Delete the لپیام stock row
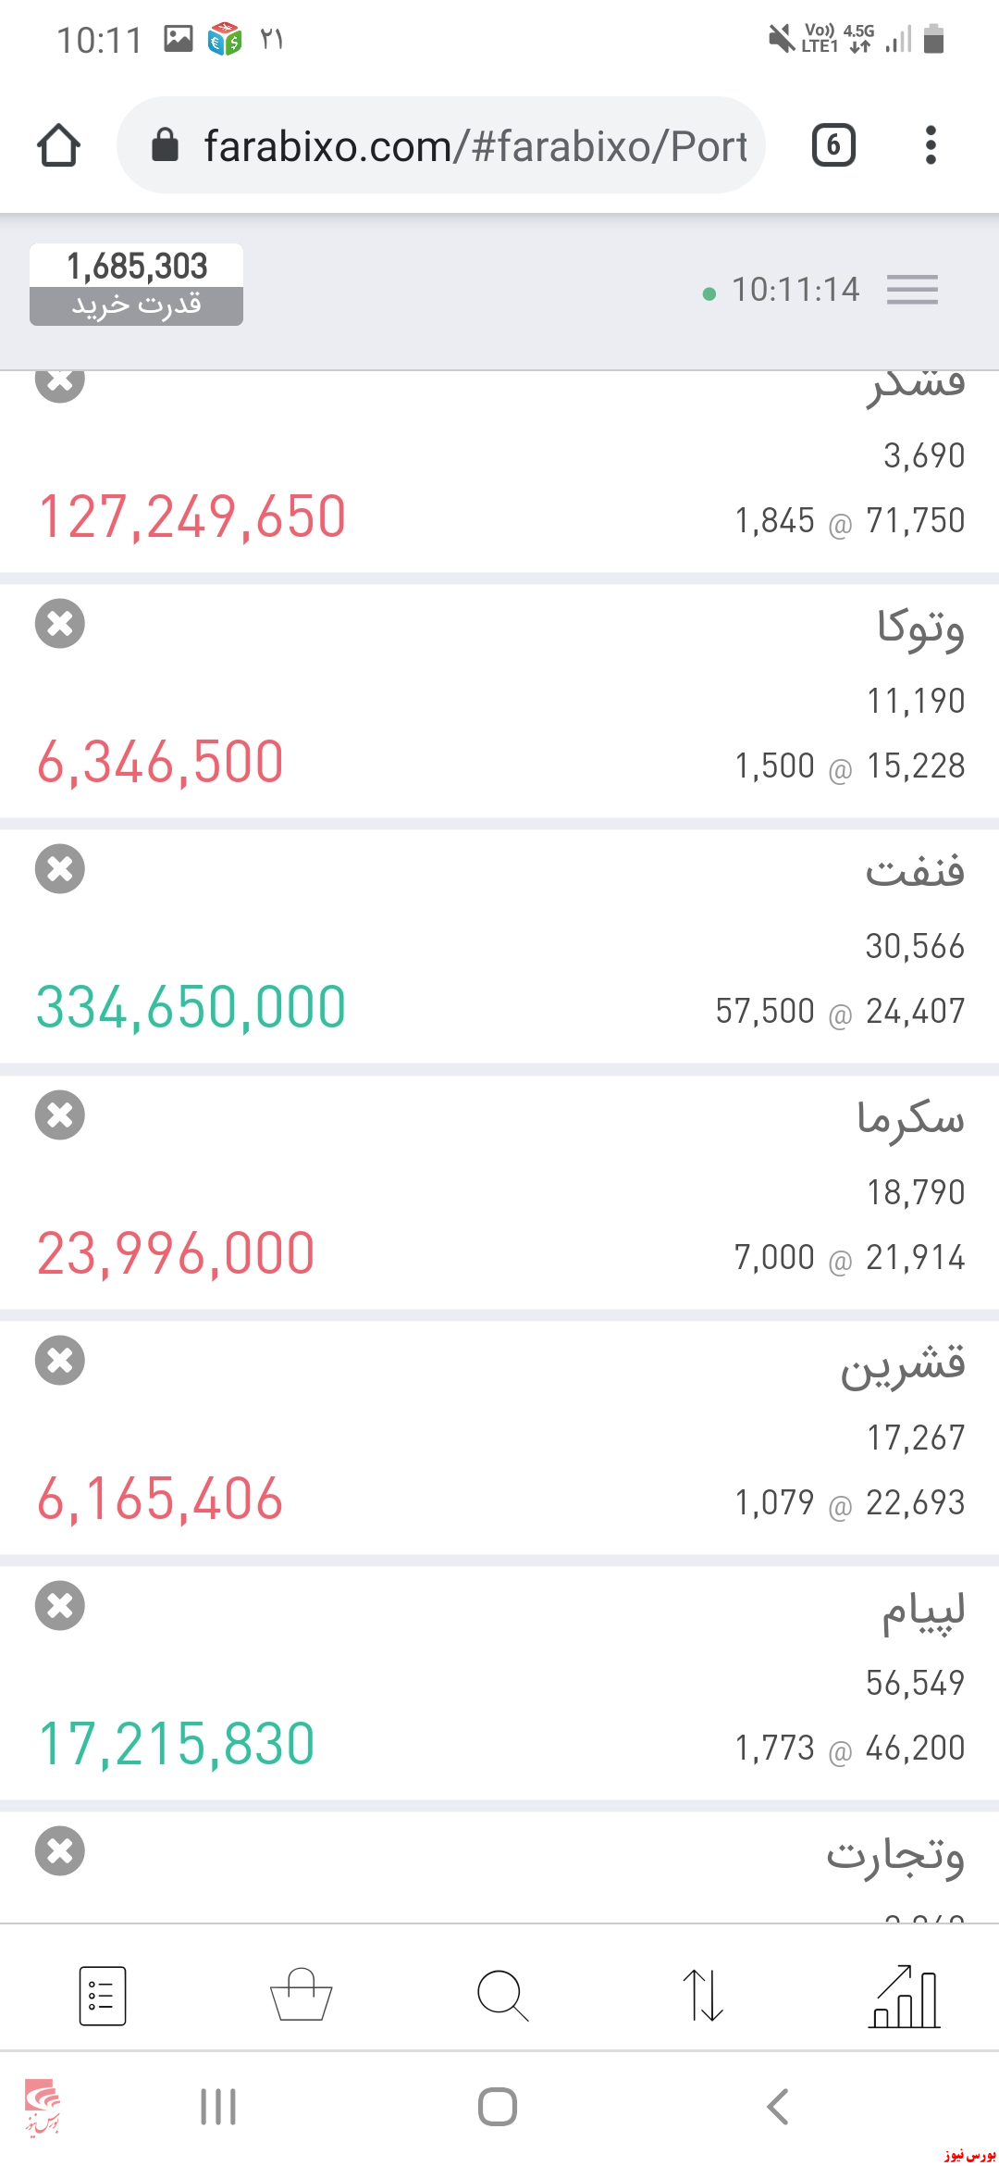The height and width of the screenshot is (2166, 999). click(60, 1606)
